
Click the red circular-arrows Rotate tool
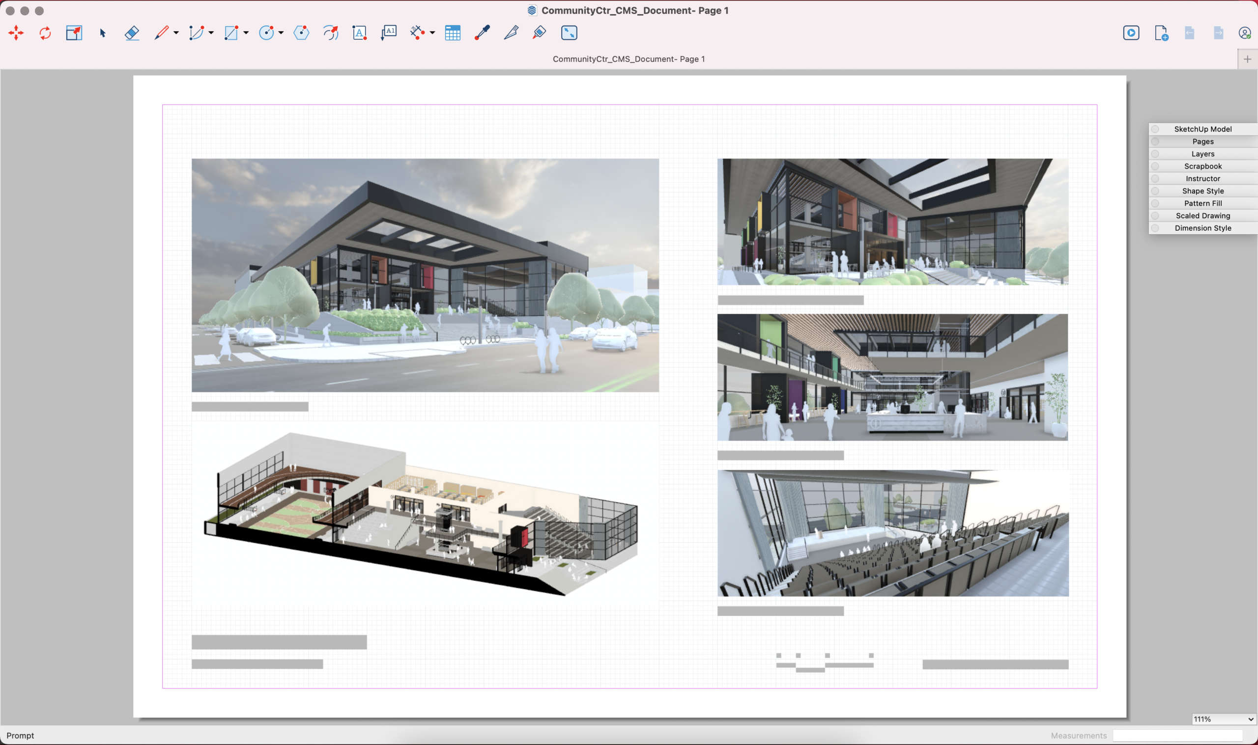click(45, 33)
